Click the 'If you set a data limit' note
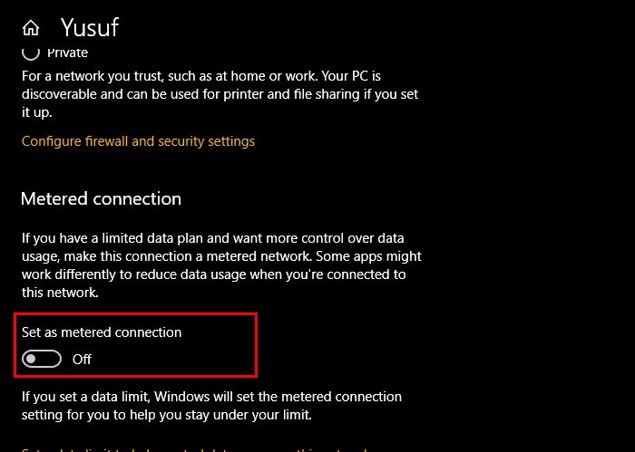Screen dimensions: 635x452 click(x=211, y=406)
